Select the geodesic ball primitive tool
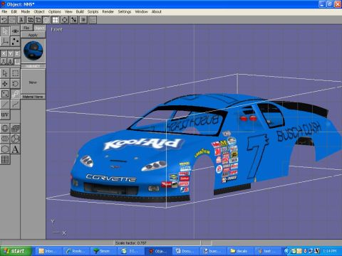The height and width of the screenshot is (256, 342). click(x=15, y=139)
